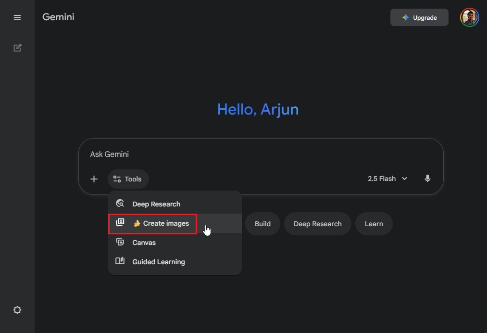Click your profile avatar picture

tap(469, 17)
